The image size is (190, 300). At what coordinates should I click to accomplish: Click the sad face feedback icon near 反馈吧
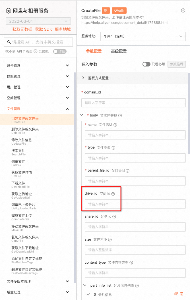[36, 51]
